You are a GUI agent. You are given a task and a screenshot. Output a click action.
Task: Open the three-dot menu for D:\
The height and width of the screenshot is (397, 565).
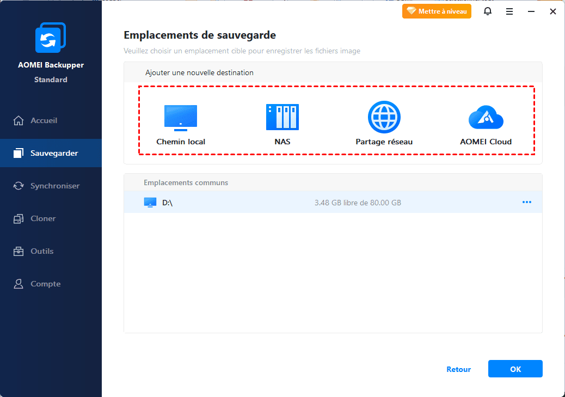(x=527, y=202)
